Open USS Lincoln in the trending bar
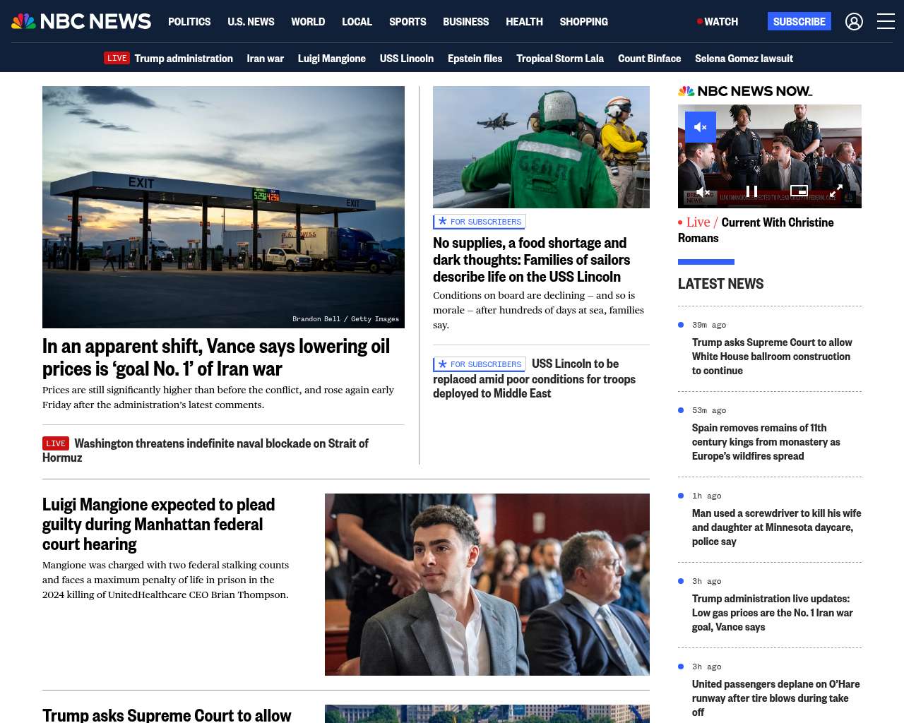 click(x=407, y=59)
